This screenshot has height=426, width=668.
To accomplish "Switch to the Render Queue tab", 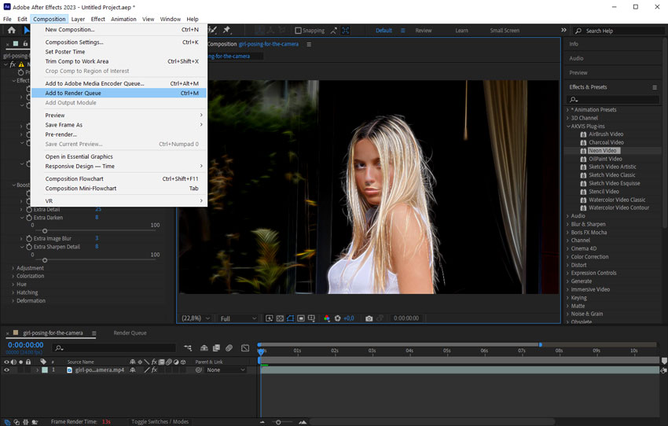I will pos(130,333).
